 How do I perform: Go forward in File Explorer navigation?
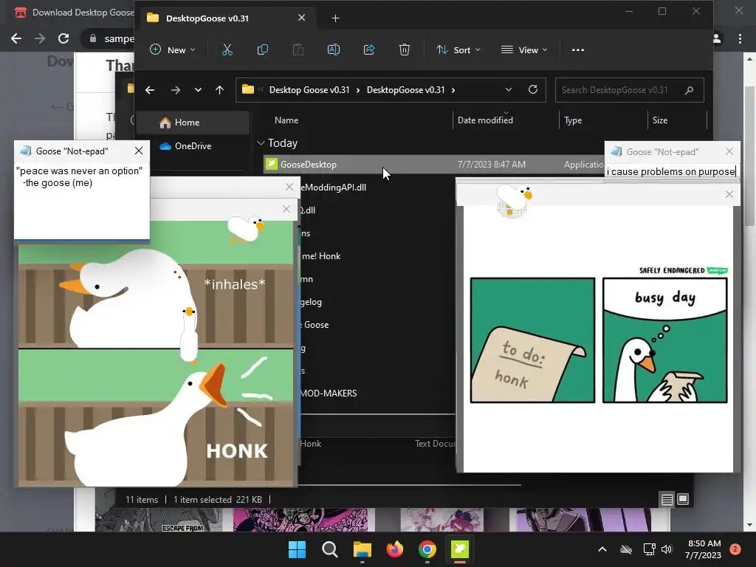[x=176, y=89]
